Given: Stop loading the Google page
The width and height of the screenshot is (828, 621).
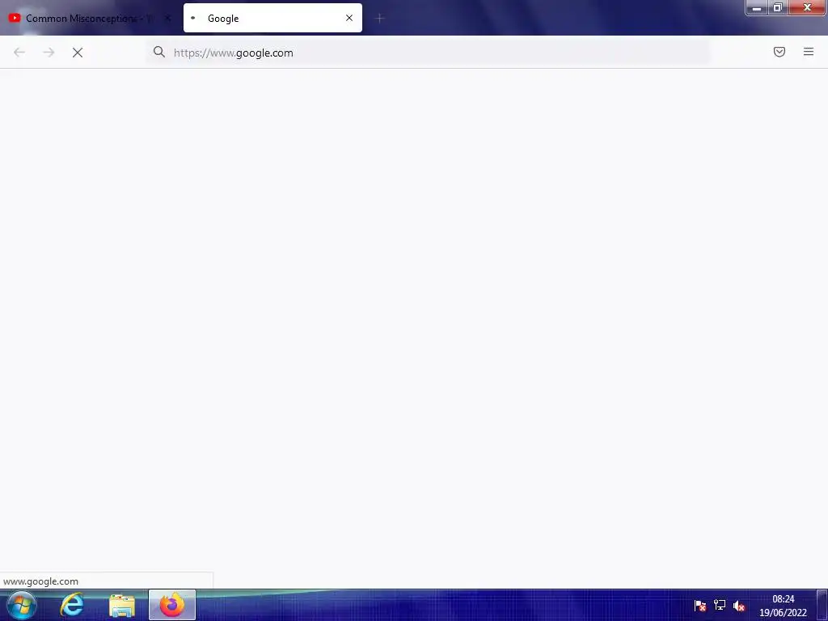Looking at the screenshot, I should pos(78,53).
